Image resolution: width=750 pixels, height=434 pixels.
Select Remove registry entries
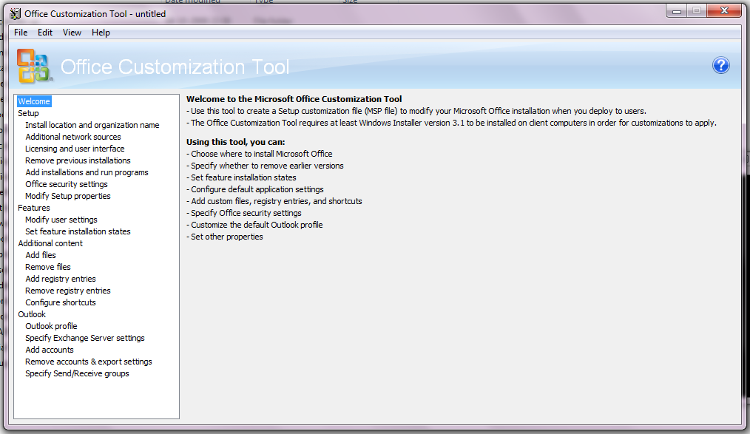[68, 291]
